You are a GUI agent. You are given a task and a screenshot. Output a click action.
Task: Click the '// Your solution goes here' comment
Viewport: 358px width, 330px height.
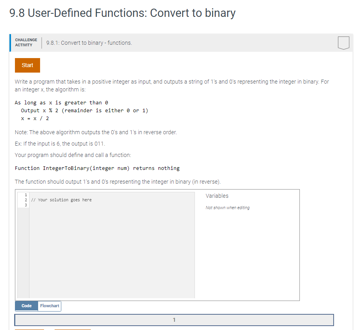pyautogui.click(x=62, y=200)
